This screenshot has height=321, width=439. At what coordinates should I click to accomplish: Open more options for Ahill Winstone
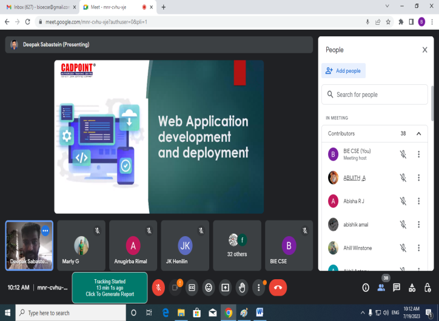[x=418, y=248]
